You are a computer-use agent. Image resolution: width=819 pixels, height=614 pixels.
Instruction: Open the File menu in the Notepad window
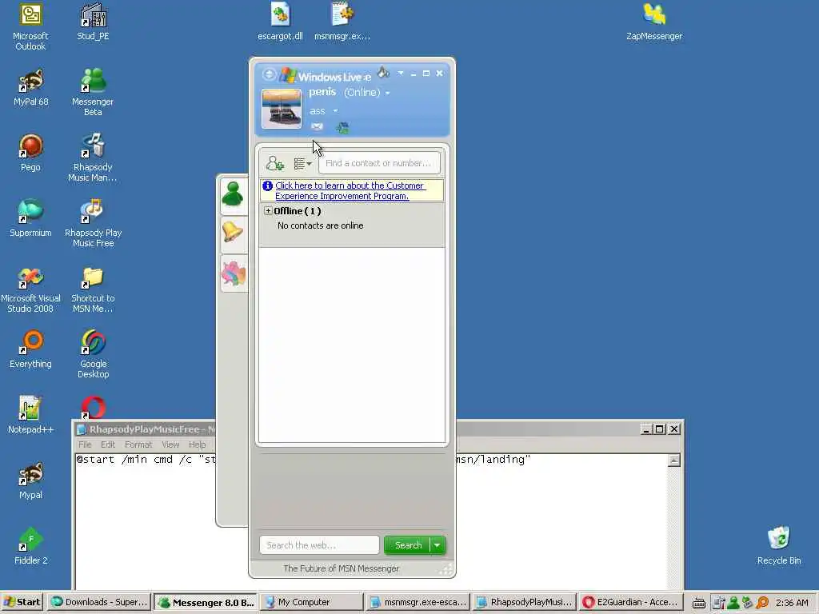point(85,445)
